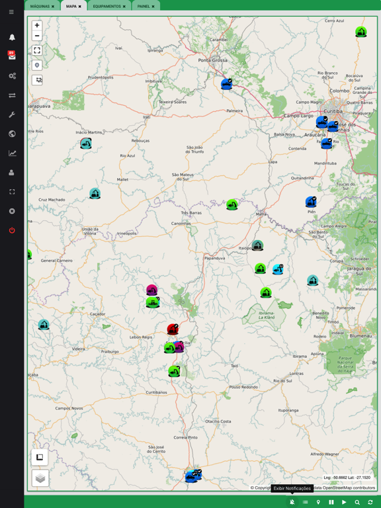Select the green machine marker north of Ibirama-La Klãnõ
Viewport: 381px width, 508px height.
(266, 292)
